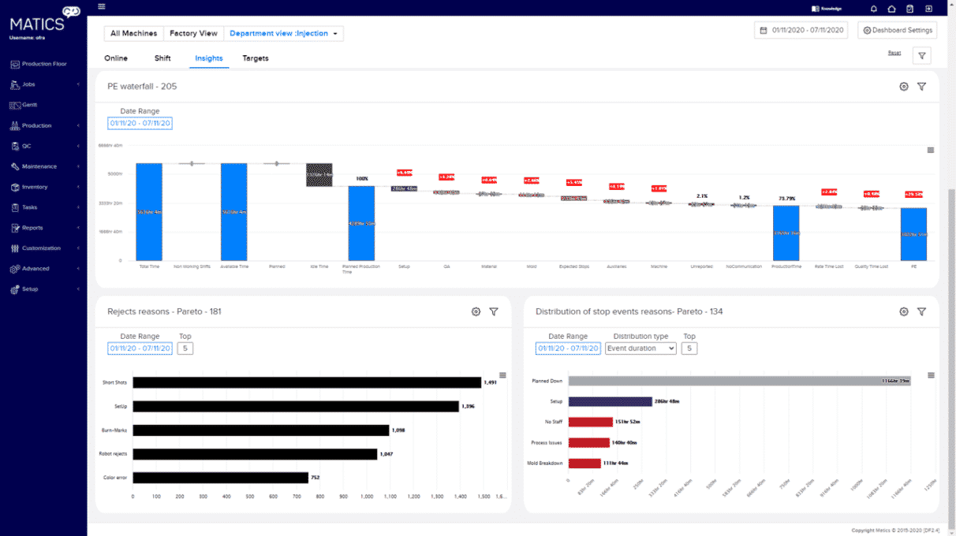The height and width of the screenshot is (536, 956).
Task: Switch to the Targets tab
Action: click(x=256, y=58)
